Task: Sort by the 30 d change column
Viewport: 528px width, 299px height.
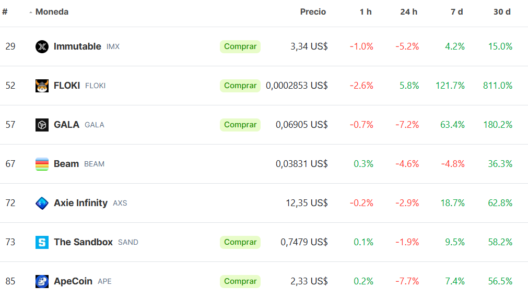Action: click(x=502, y=12)
